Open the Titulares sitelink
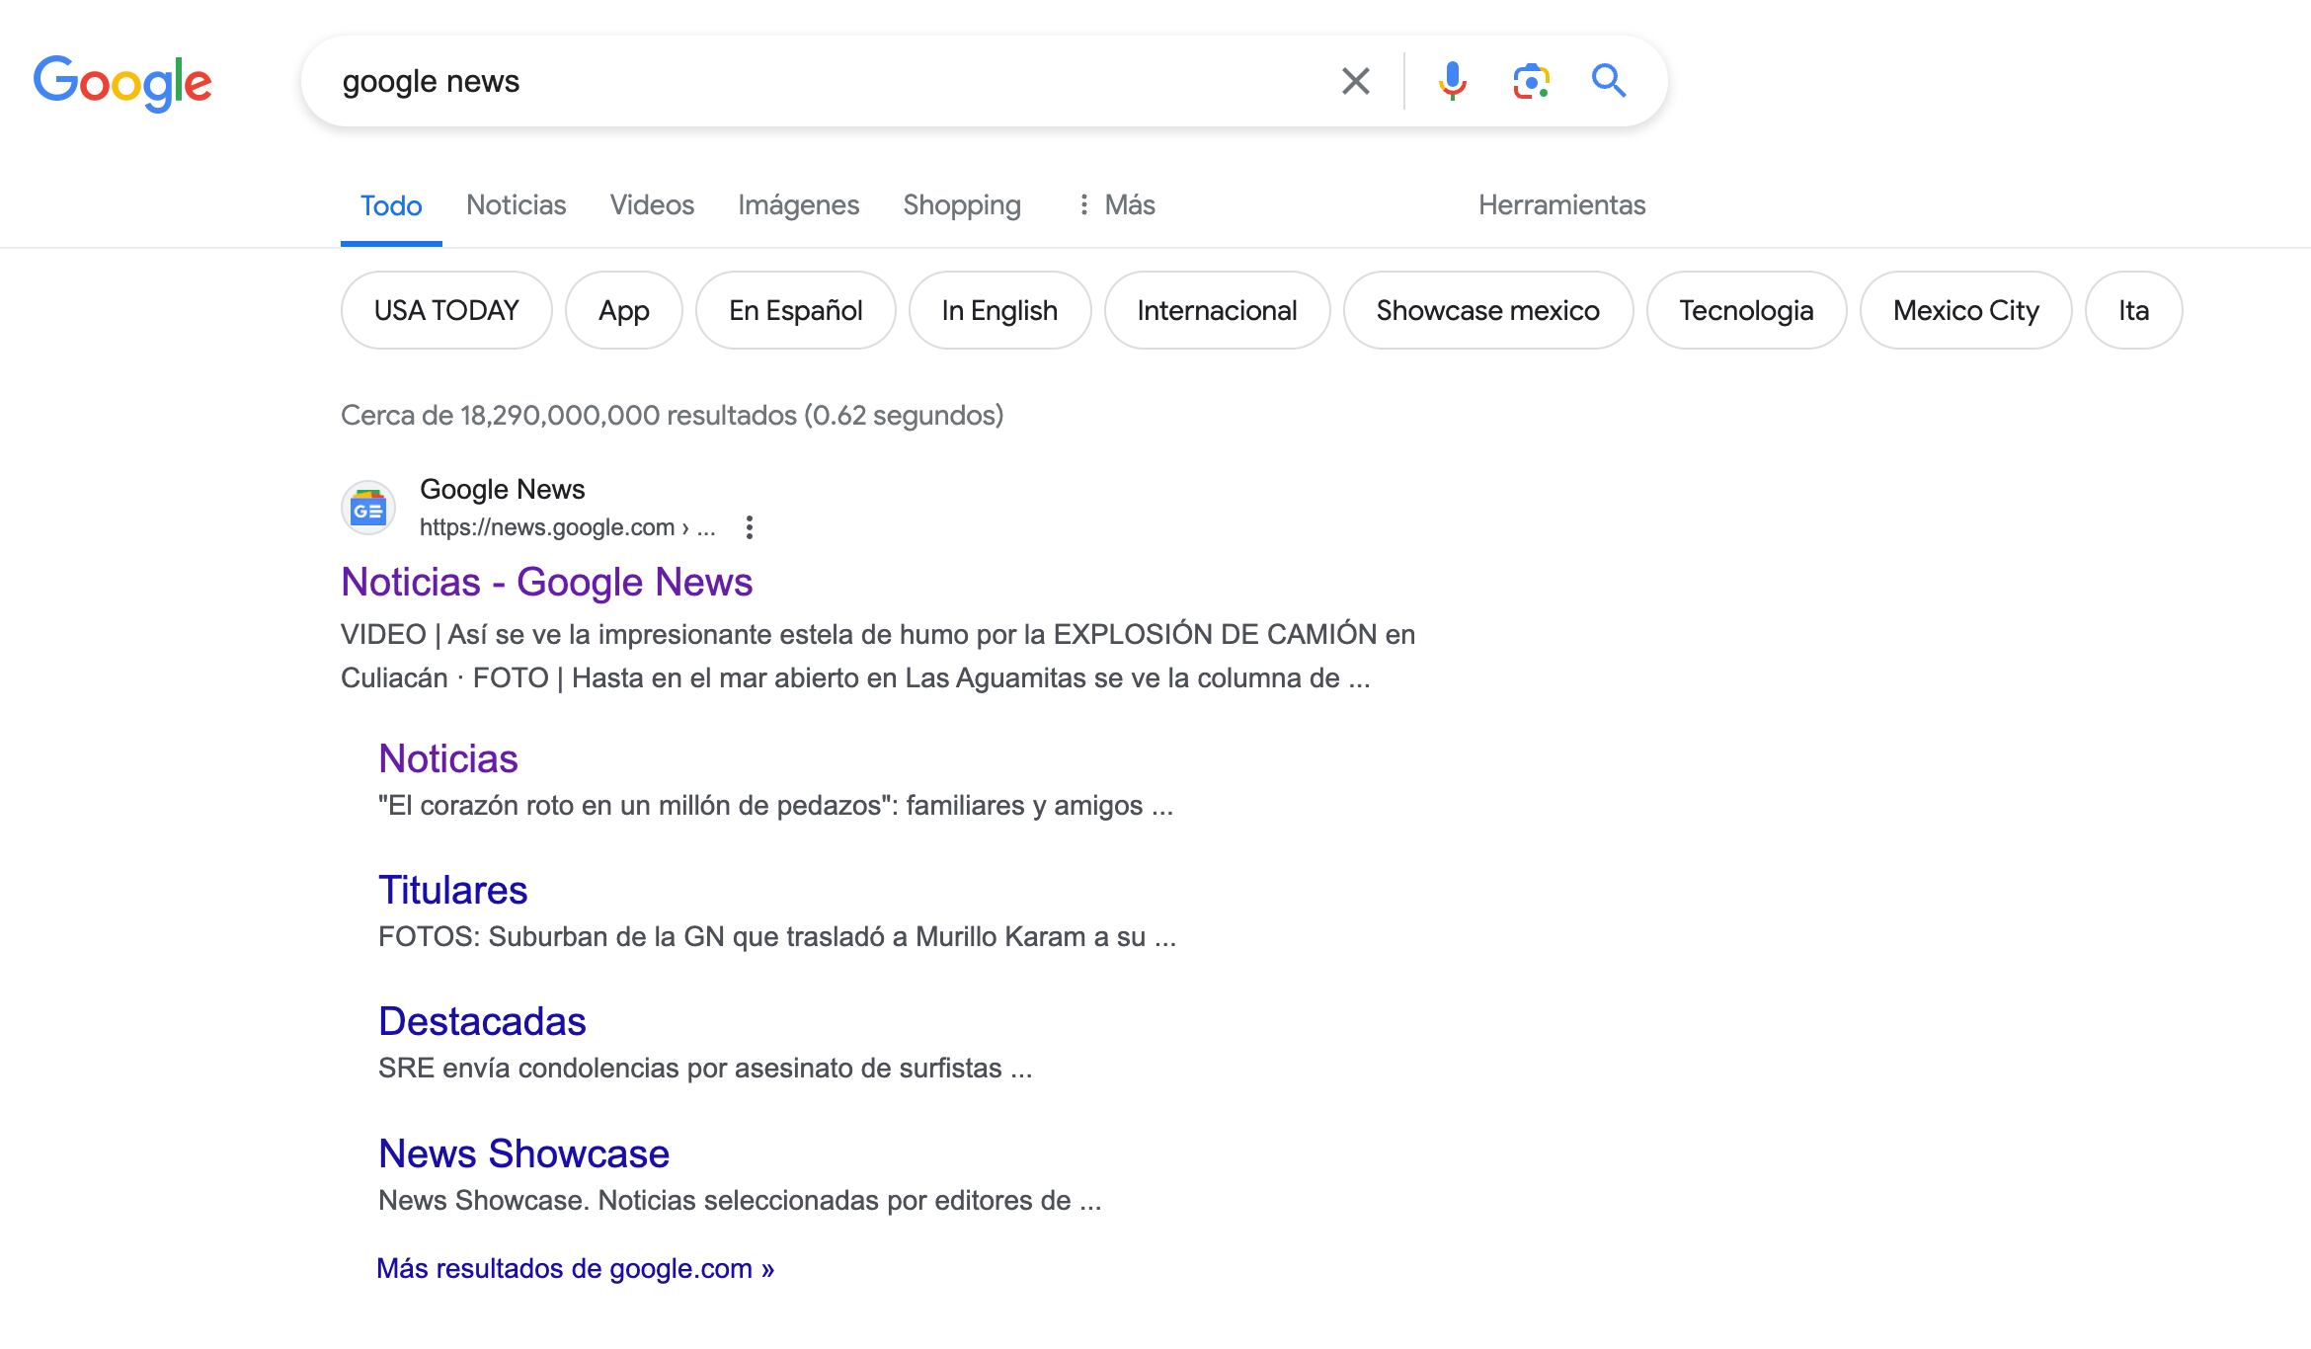Viewport: 2311px width, 1349px height. (452, 891)
